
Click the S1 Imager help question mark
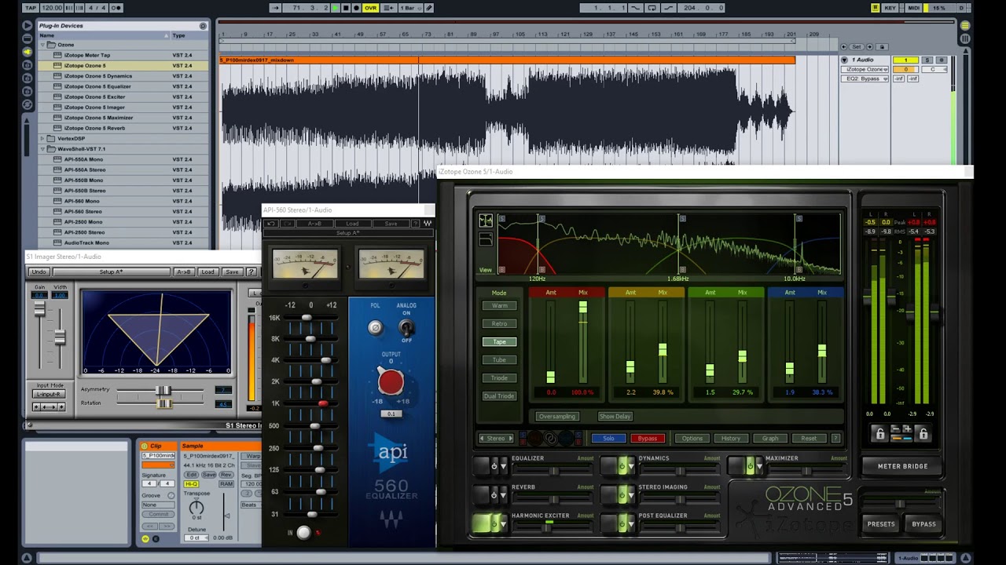(x=251, y=272)
